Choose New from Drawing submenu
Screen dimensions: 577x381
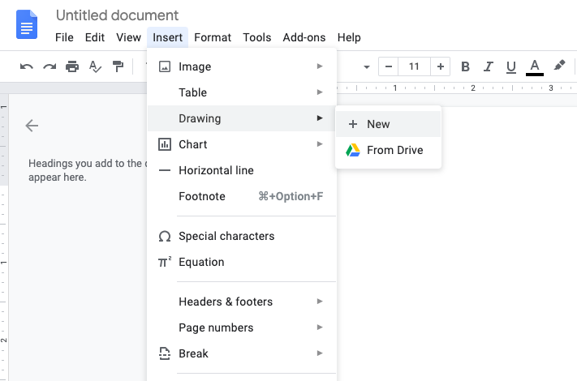[x=388, y=124]
